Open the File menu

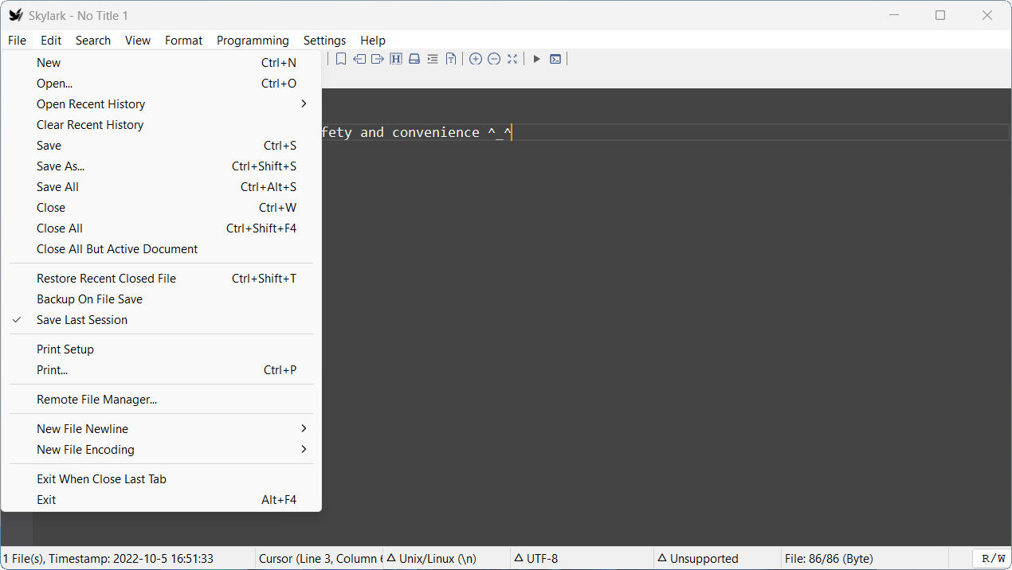(17, 41)
